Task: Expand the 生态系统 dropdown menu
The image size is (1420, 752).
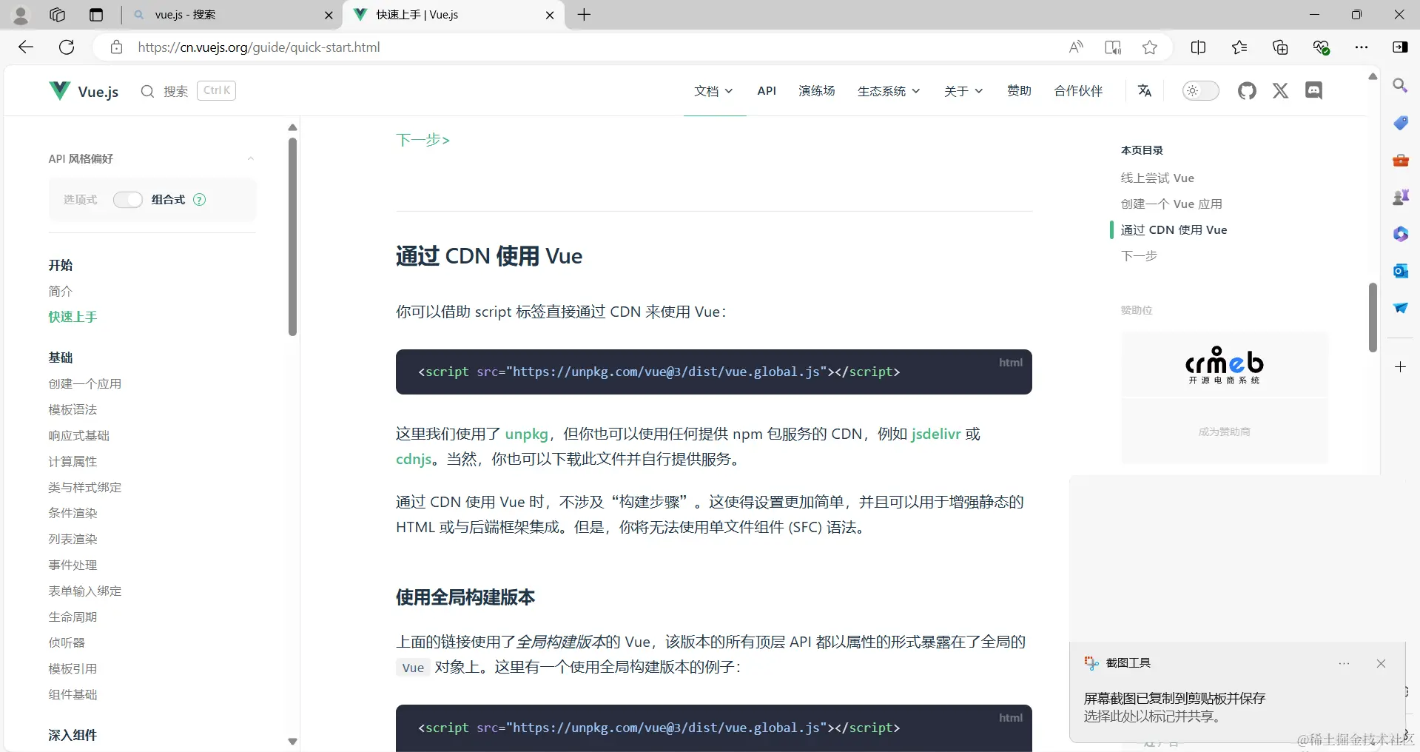Action: 889,91
